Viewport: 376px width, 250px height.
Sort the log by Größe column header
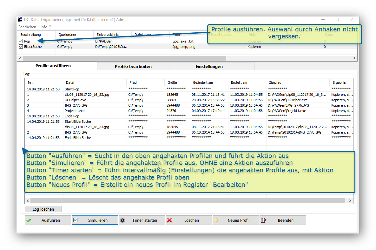click(172, 82)
